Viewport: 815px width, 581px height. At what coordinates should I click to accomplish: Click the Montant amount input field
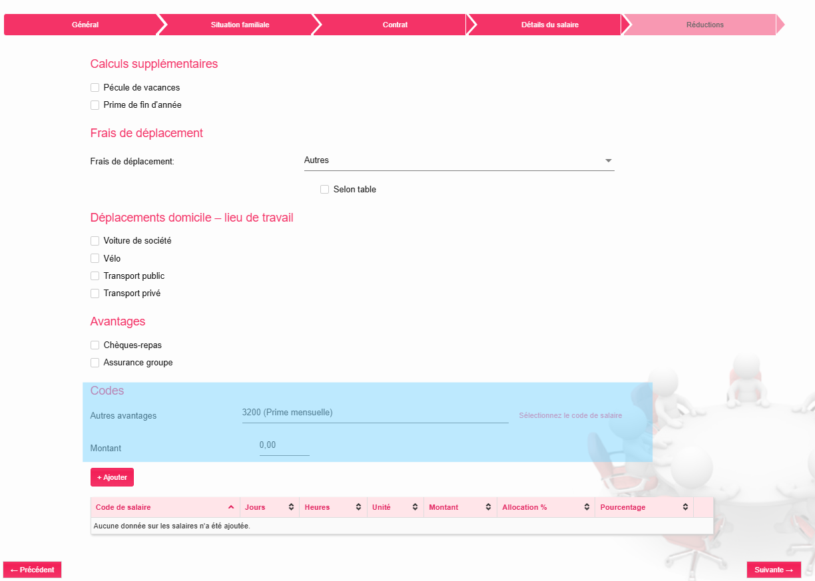pos(284,445)
